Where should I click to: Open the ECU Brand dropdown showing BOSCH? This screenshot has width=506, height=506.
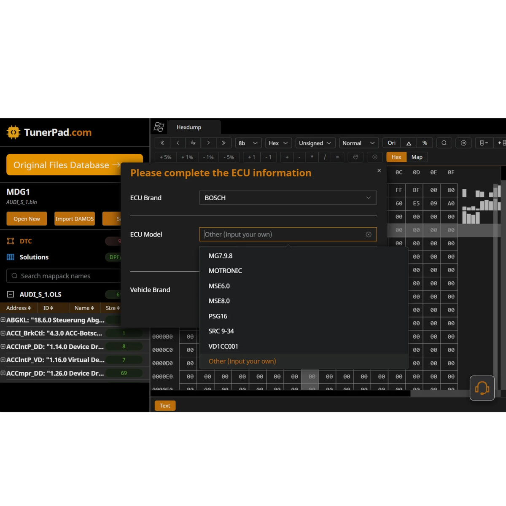[288, 198]
